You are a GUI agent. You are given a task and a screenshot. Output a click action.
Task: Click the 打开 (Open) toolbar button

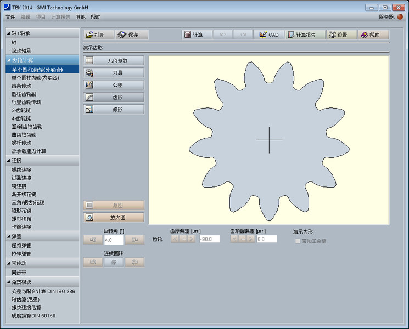[99, 35]
